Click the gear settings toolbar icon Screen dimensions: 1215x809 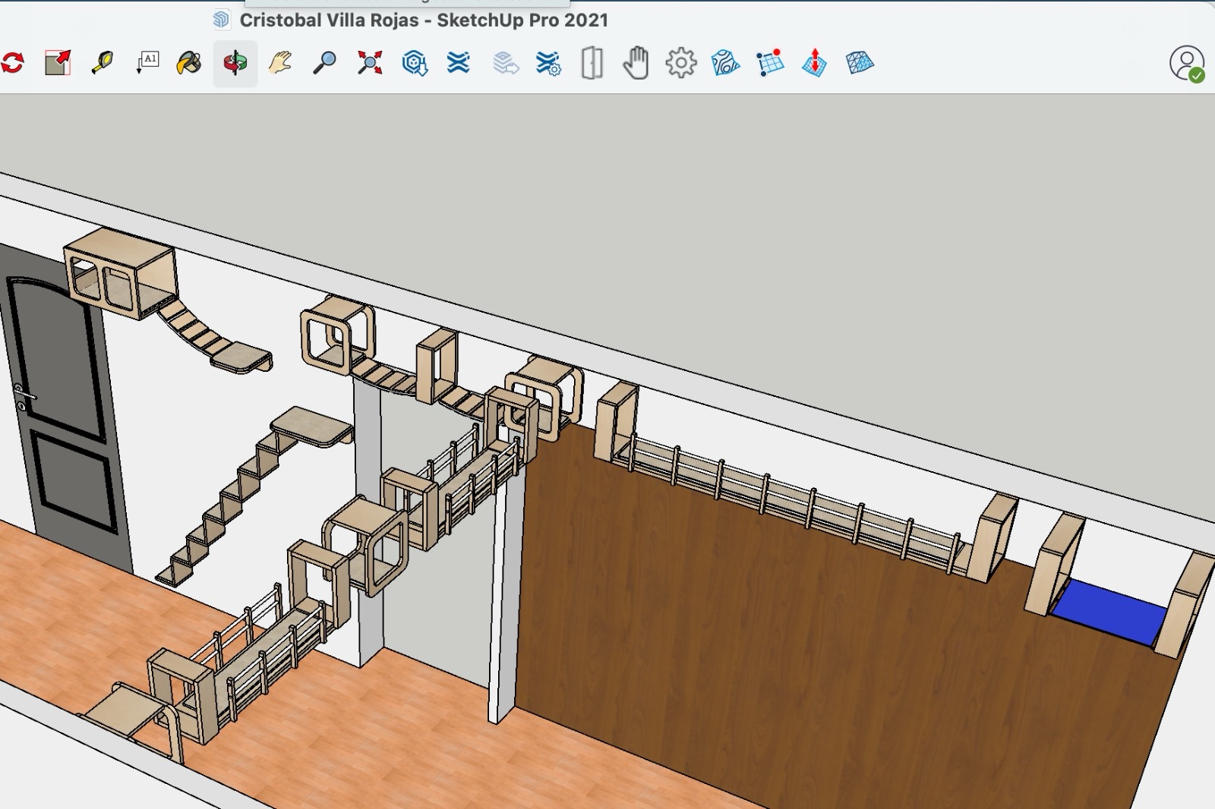coord(681,63)
